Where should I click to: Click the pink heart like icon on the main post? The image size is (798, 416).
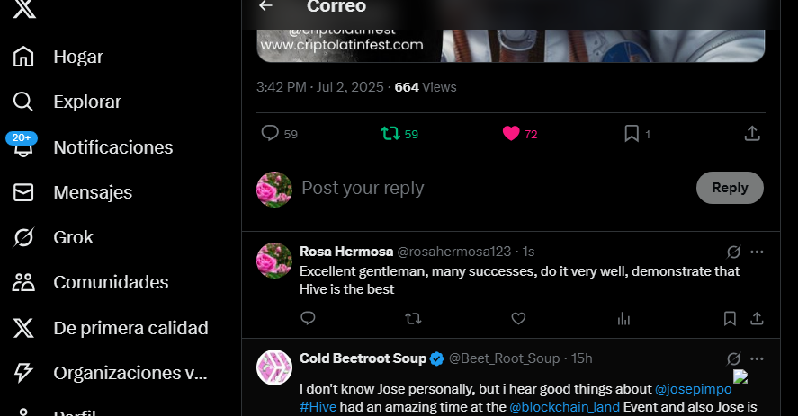511,134
